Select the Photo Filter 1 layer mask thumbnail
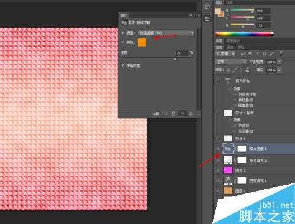The image size is (295, 224). 242,149
